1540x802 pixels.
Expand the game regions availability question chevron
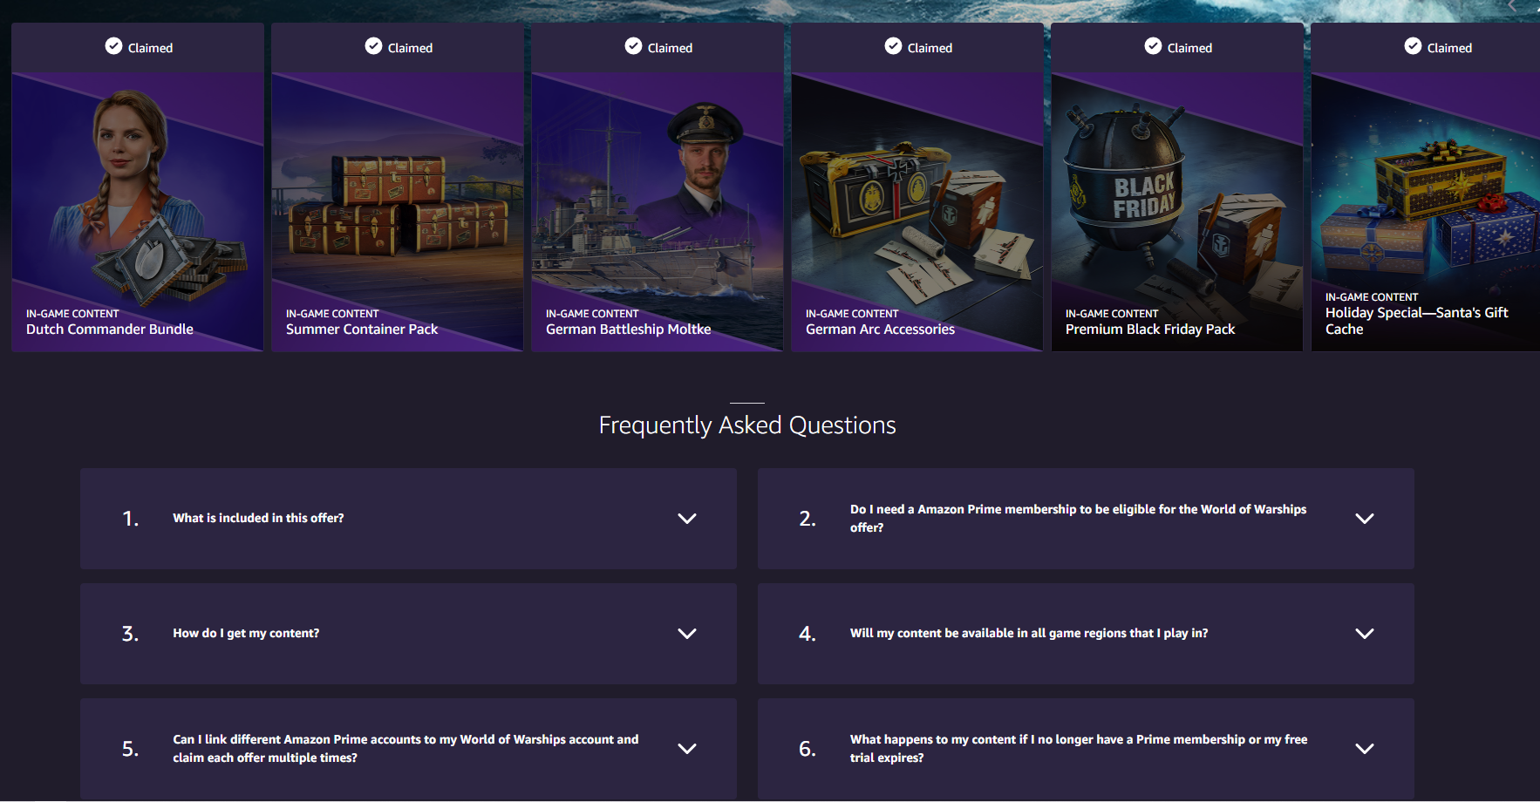pyautogui.click(x=1365, y=634)
